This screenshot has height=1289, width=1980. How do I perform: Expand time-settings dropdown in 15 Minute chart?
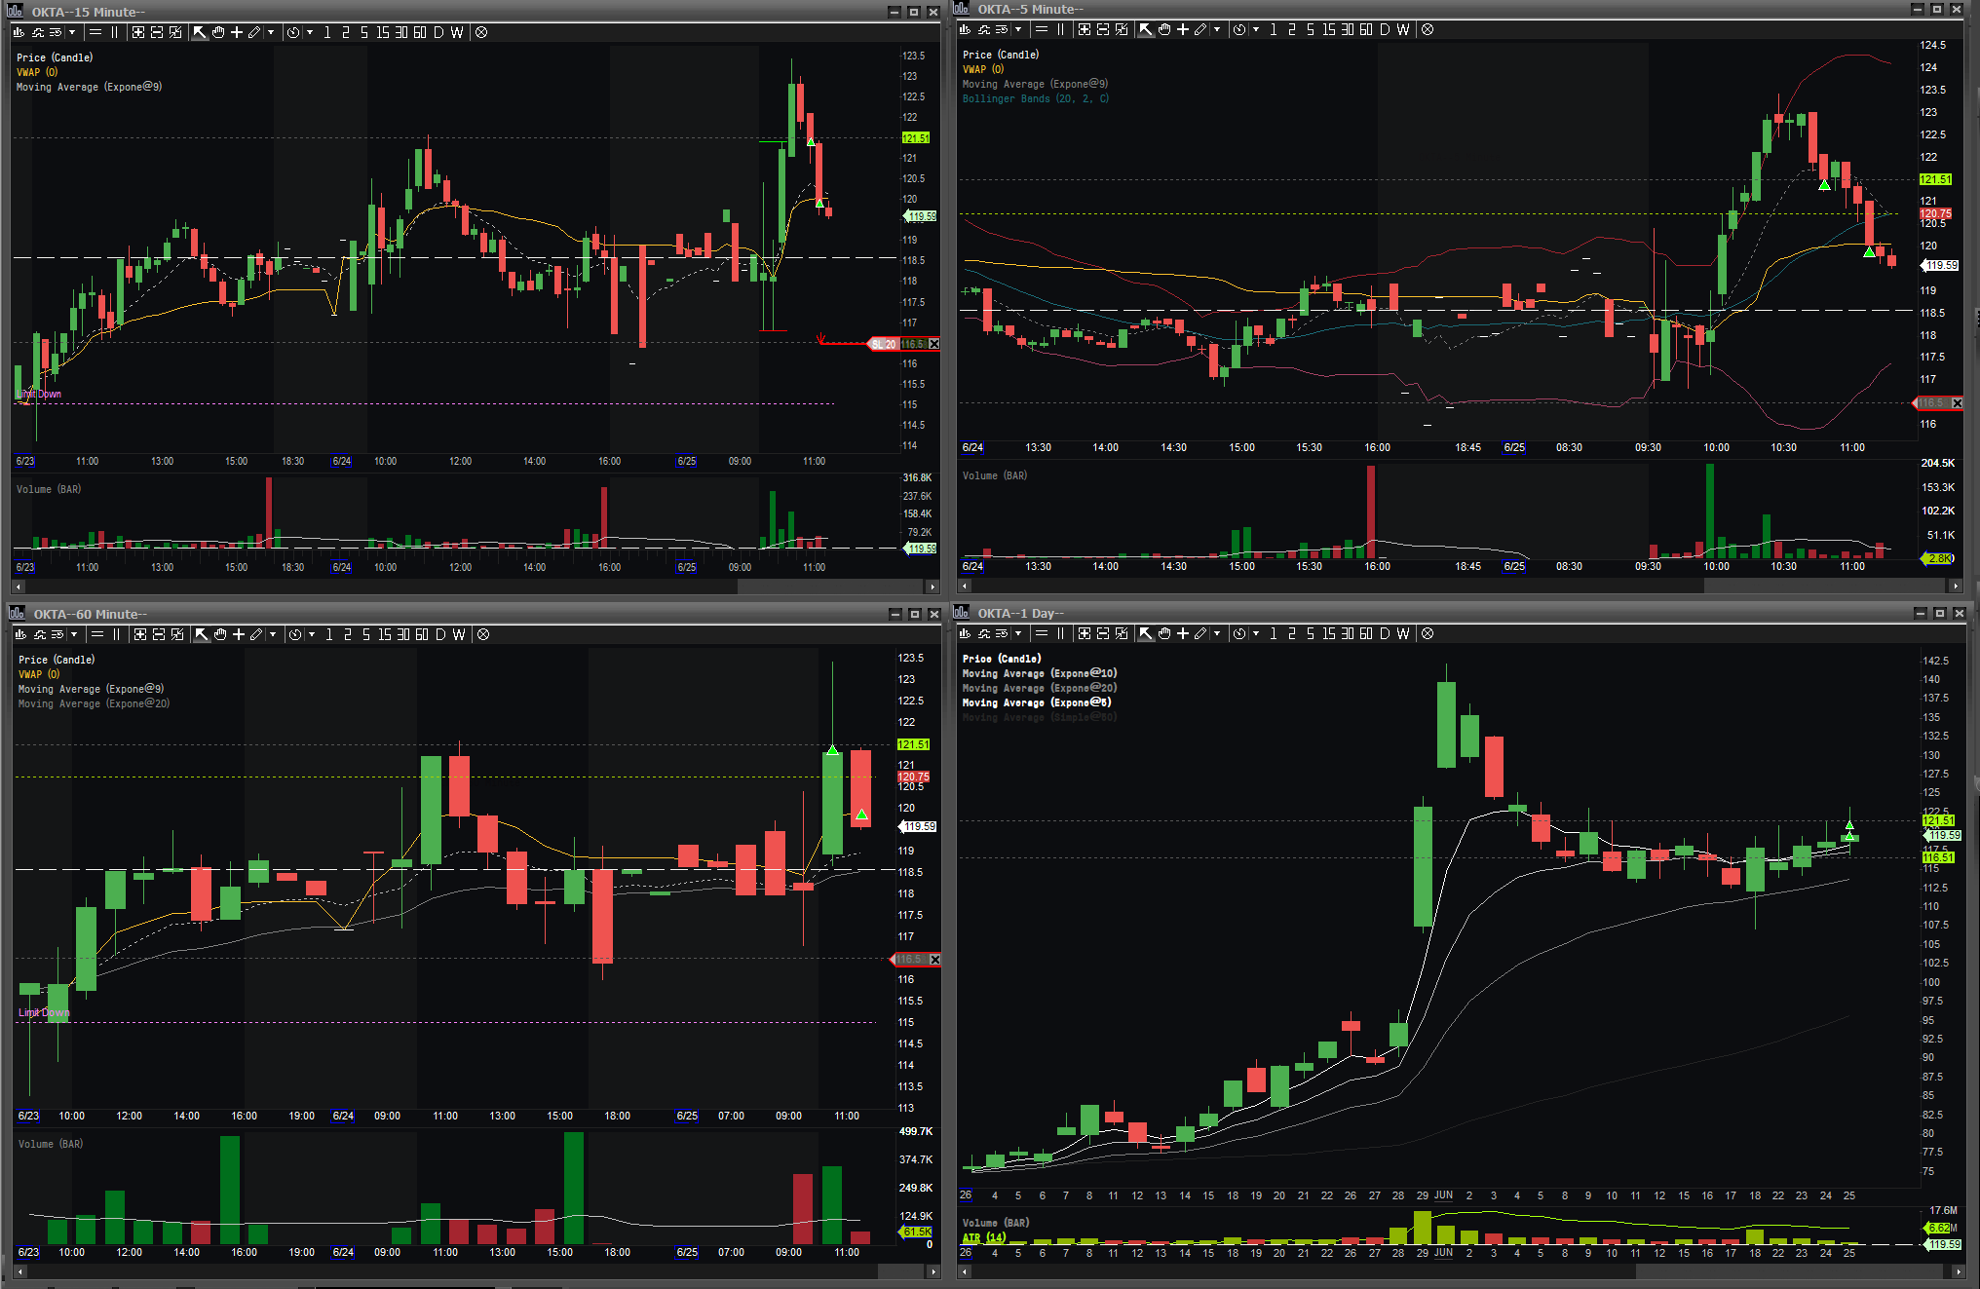coord(310,32)
